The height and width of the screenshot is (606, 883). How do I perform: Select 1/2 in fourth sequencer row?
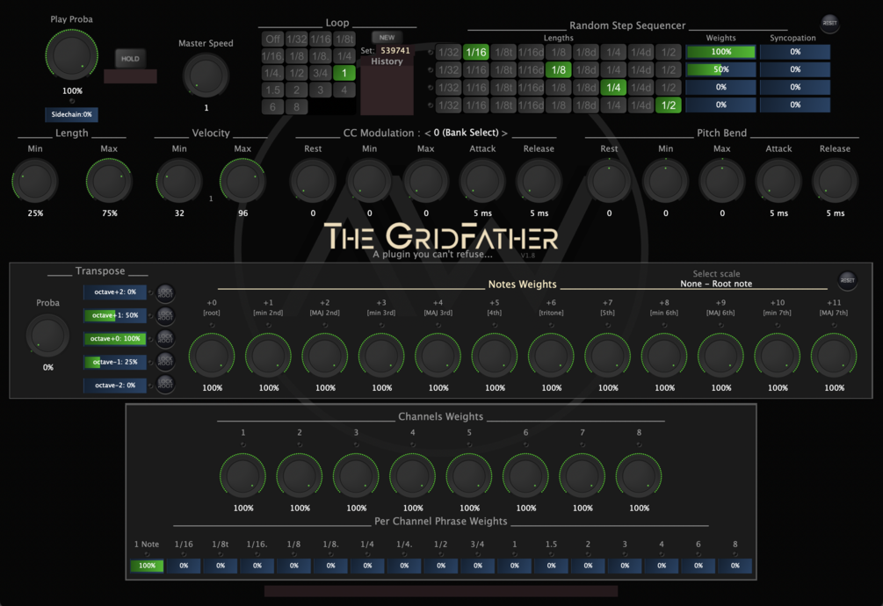(669, 105)
